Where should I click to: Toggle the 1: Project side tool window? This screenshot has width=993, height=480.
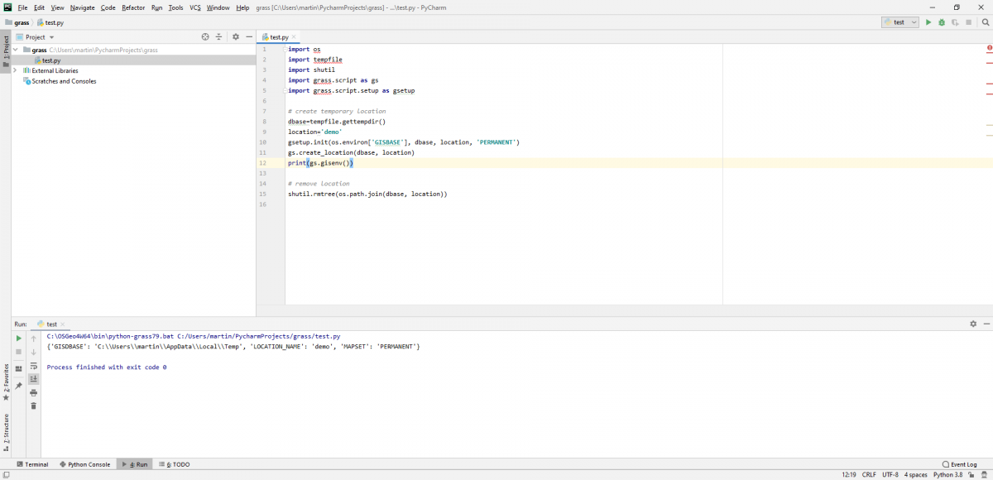click(x=6, y=48)
